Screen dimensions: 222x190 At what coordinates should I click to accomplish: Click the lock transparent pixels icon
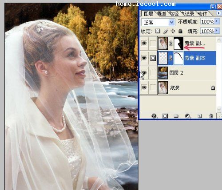click(x=158, y=31)
